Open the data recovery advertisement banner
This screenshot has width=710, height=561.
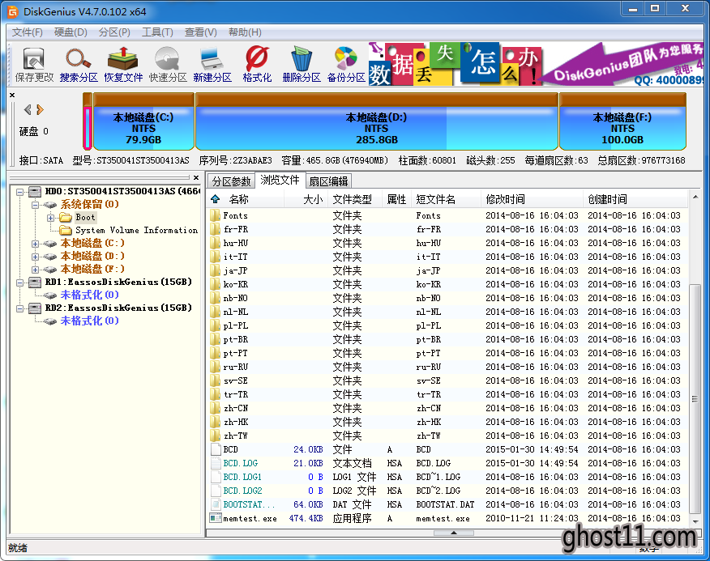click(536, 64)
